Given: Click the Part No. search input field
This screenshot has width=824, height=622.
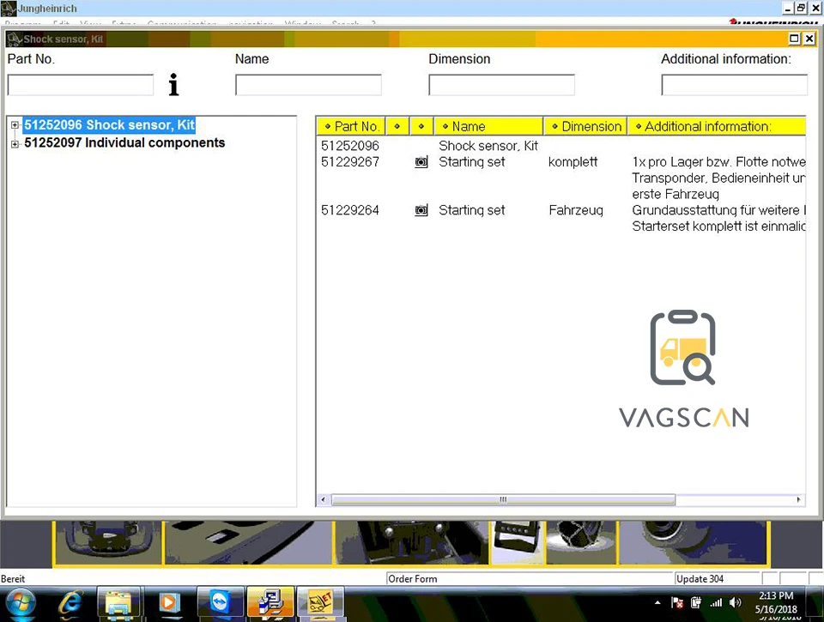Looking at the screenshot, I should coord(81,85).
